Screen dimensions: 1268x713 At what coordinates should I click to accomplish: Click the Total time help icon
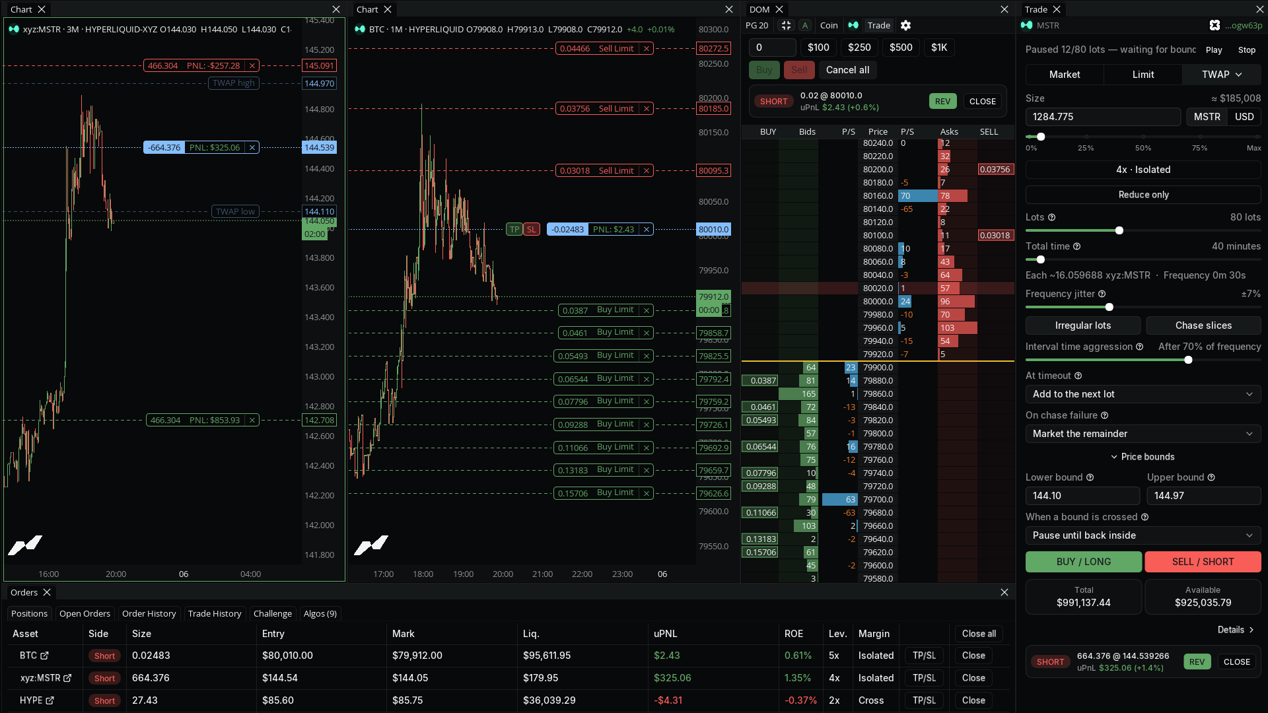[x=1077, y=246]
